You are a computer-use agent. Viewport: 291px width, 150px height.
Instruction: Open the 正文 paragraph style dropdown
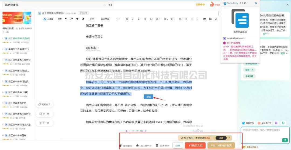(x=93, y=19)
